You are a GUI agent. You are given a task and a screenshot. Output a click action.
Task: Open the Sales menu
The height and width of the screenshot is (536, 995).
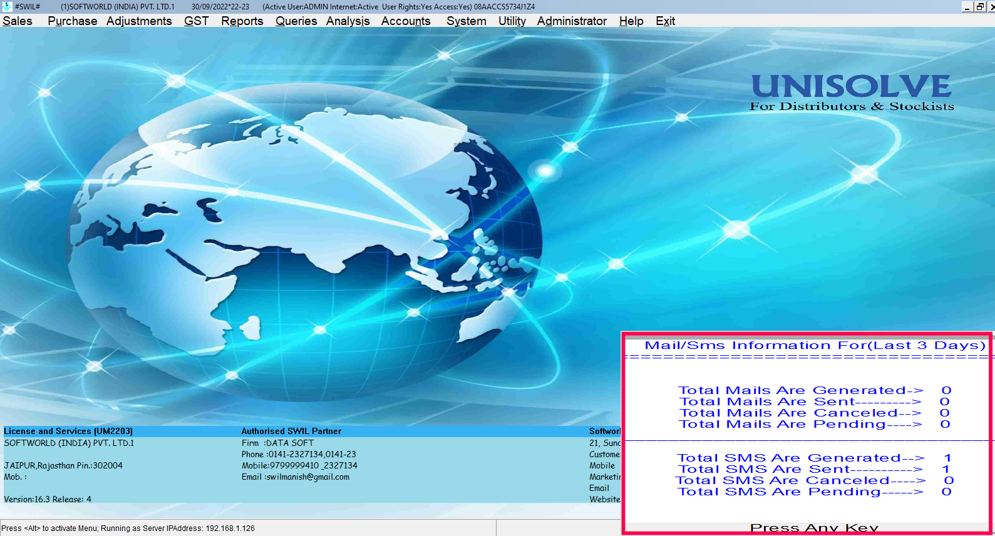click(x=18, y=21)
